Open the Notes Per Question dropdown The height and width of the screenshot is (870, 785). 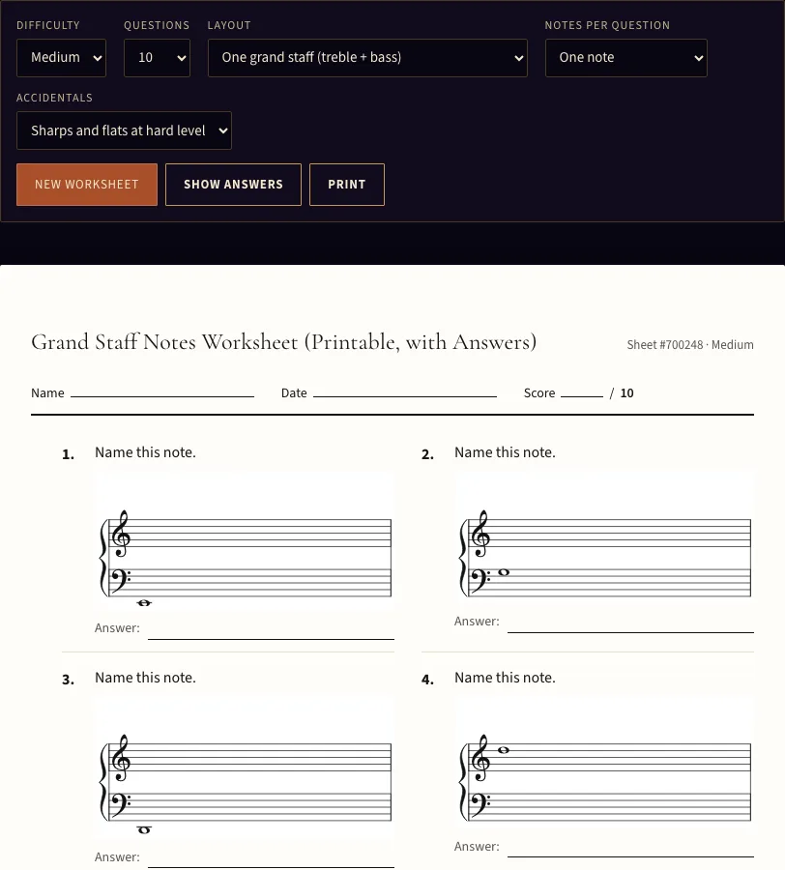[x=625, y=58]
